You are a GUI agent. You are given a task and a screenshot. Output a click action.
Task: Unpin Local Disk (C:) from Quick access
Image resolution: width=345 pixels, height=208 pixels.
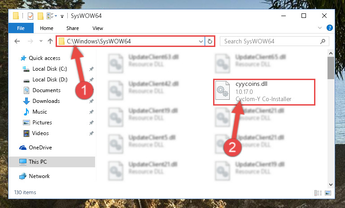point(92,69)
